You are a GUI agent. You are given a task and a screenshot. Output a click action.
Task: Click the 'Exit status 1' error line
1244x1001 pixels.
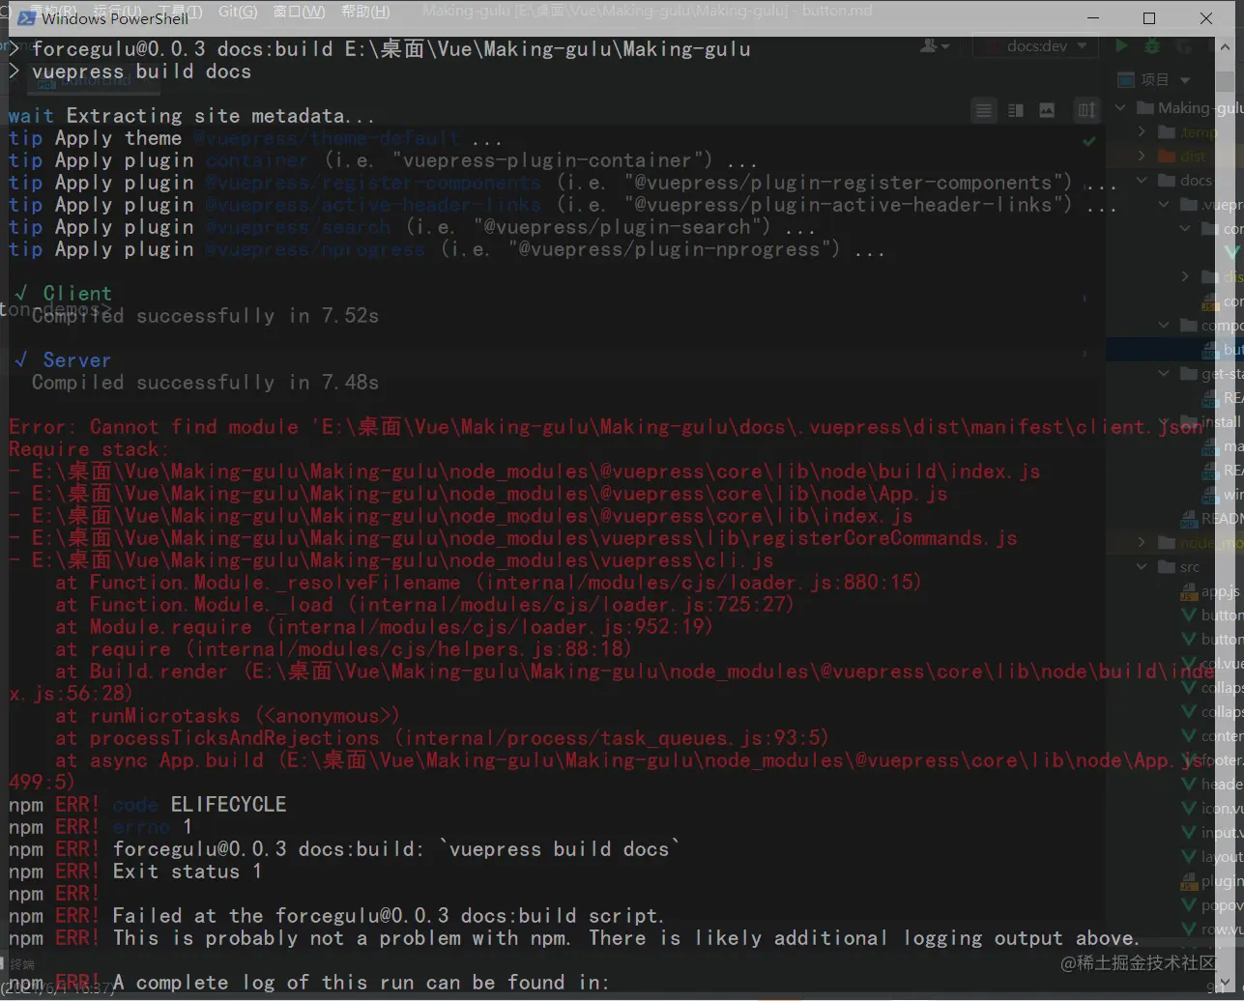[x=188, y=872]
